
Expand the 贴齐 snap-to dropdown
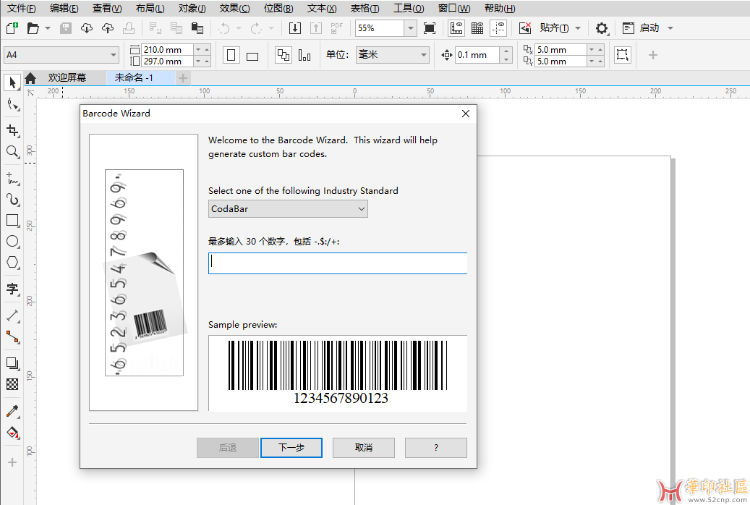pyautogui.click(x=578, y=28)
